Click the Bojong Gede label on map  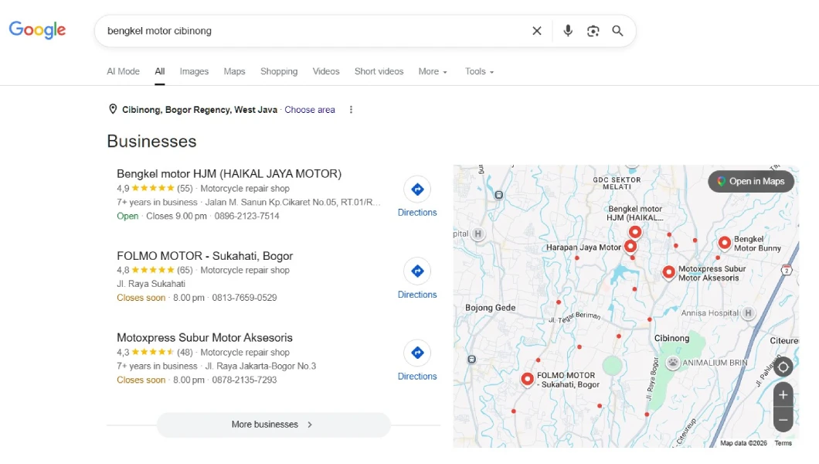tap(490, 308)
